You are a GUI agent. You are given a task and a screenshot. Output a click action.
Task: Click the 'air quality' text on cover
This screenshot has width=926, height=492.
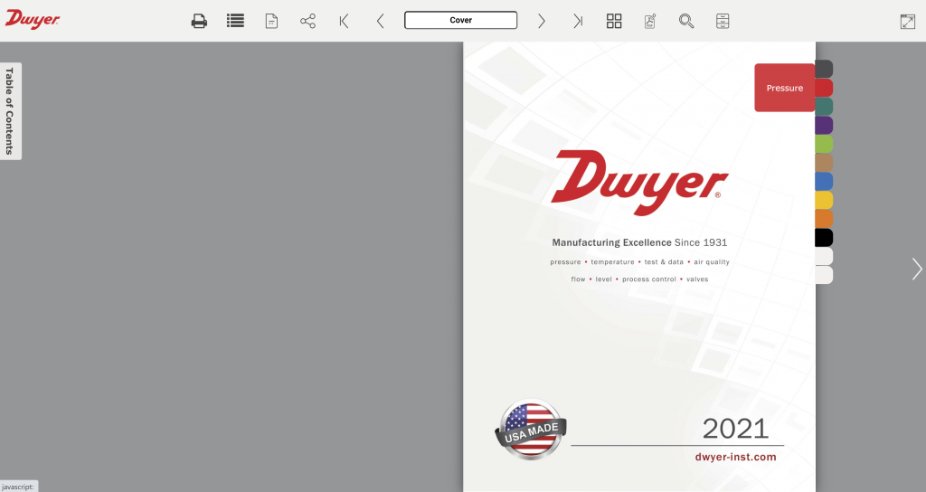click(712, 261)
